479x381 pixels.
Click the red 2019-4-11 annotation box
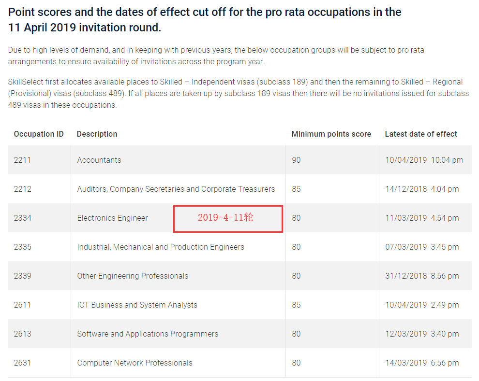(x=228, y=218)
